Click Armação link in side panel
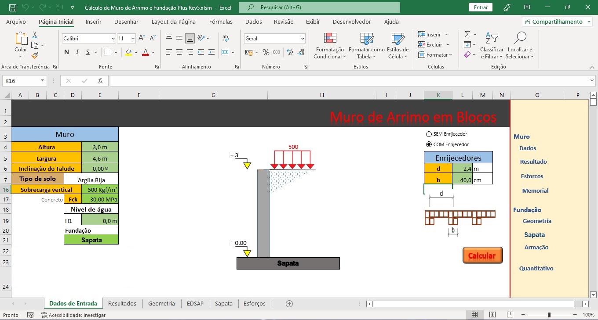This screenshot has height=320, width=598. (x=536, y=247)
